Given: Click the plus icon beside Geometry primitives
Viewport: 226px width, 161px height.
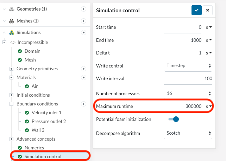Looking at the screenshot, I should pyautogui.click(x=83, y=69).
